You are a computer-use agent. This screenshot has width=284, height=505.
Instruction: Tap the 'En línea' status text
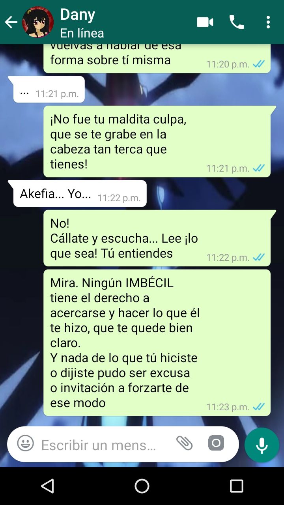[82, 32]
